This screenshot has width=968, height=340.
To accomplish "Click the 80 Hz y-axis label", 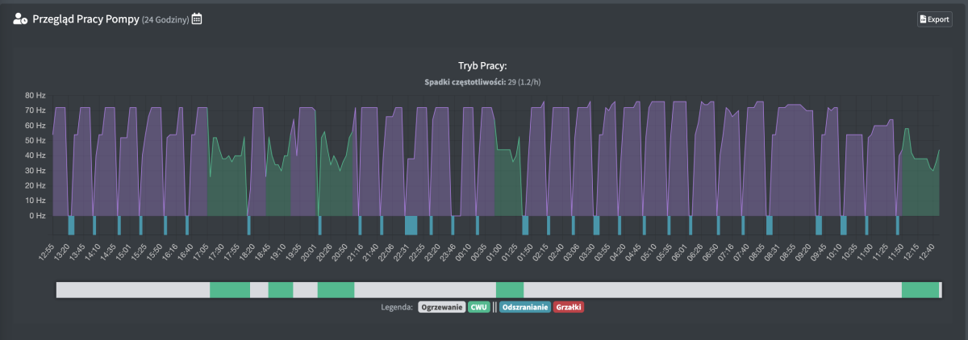I will coord(35,95).
